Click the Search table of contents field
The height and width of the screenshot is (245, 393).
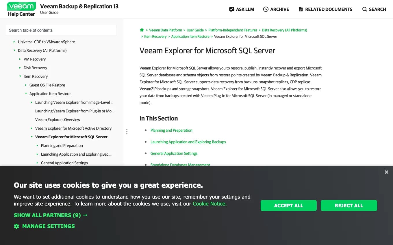[61, 30]
